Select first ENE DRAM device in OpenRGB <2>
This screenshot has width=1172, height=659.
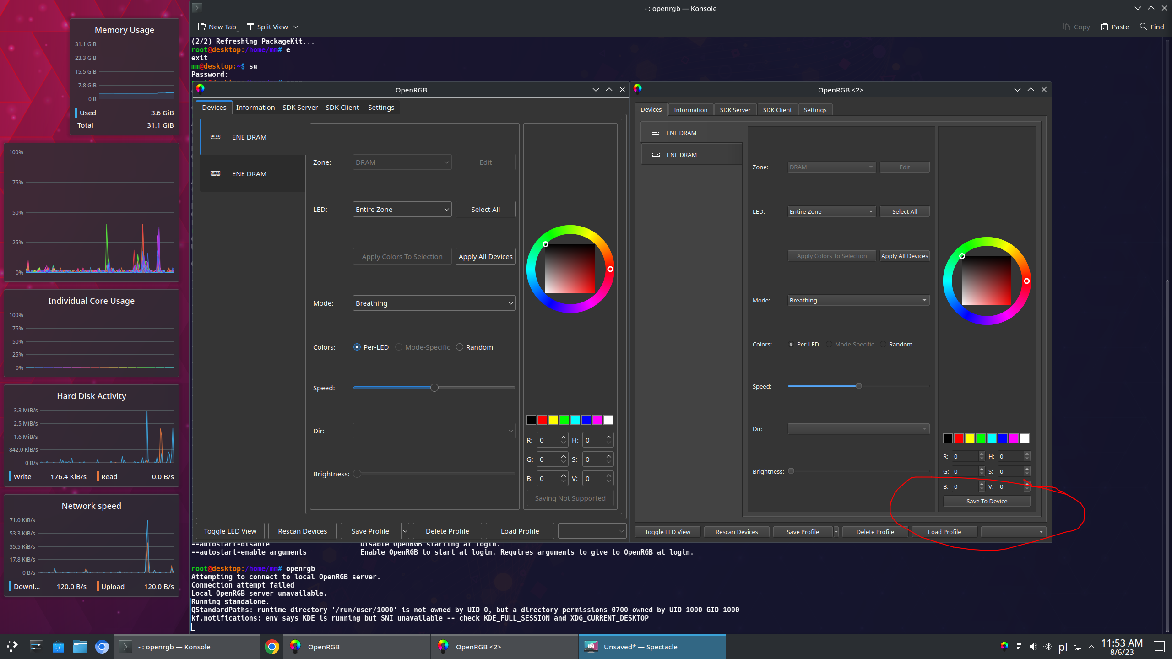coord(691,133)
